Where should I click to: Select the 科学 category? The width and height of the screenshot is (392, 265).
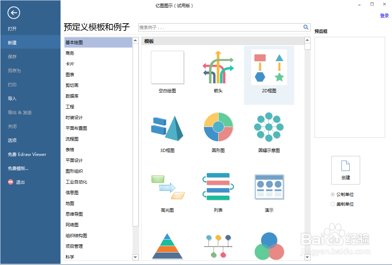98,257
